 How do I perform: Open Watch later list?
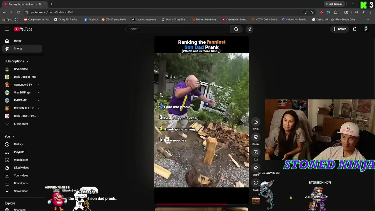click(22, 160)
